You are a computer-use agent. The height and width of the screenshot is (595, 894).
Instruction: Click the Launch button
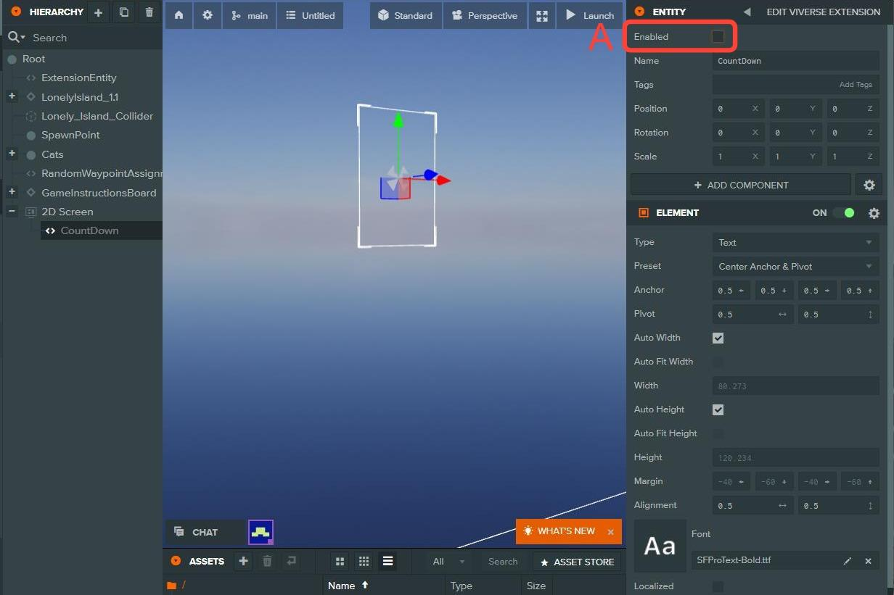[x=589, y=15]
